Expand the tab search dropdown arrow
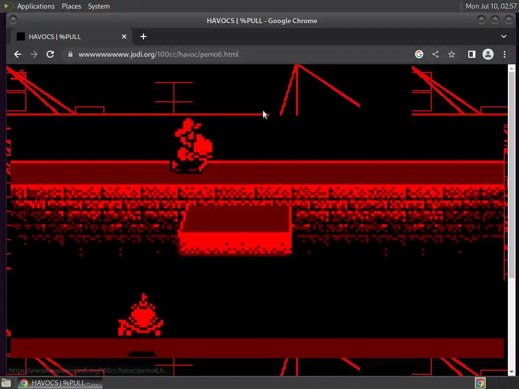The height and width of the screenshot is (389, 519). point(503,36)
